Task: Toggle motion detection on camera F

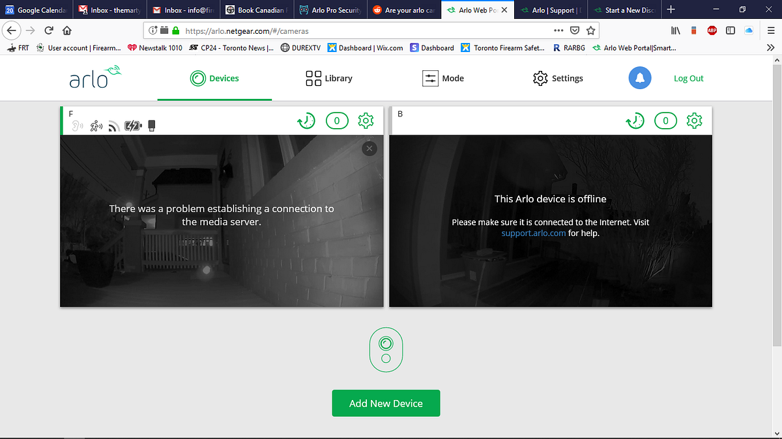Action: 96,125
